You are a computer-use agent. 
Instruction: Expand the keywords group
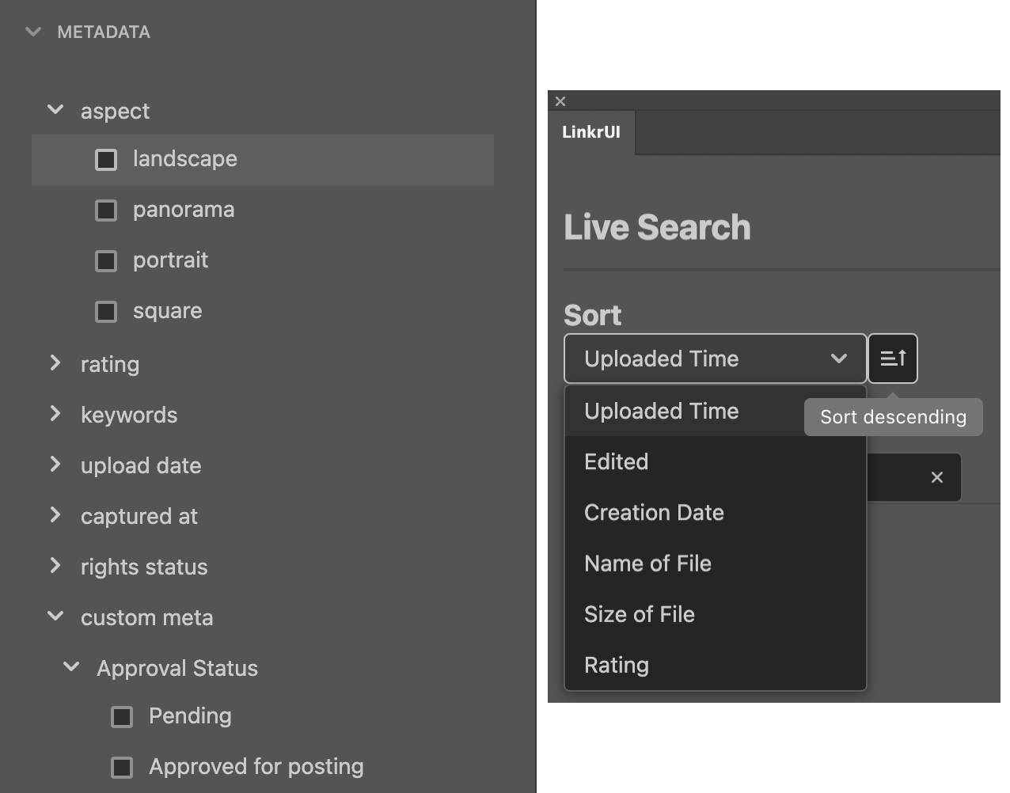(x=55, y=414)
